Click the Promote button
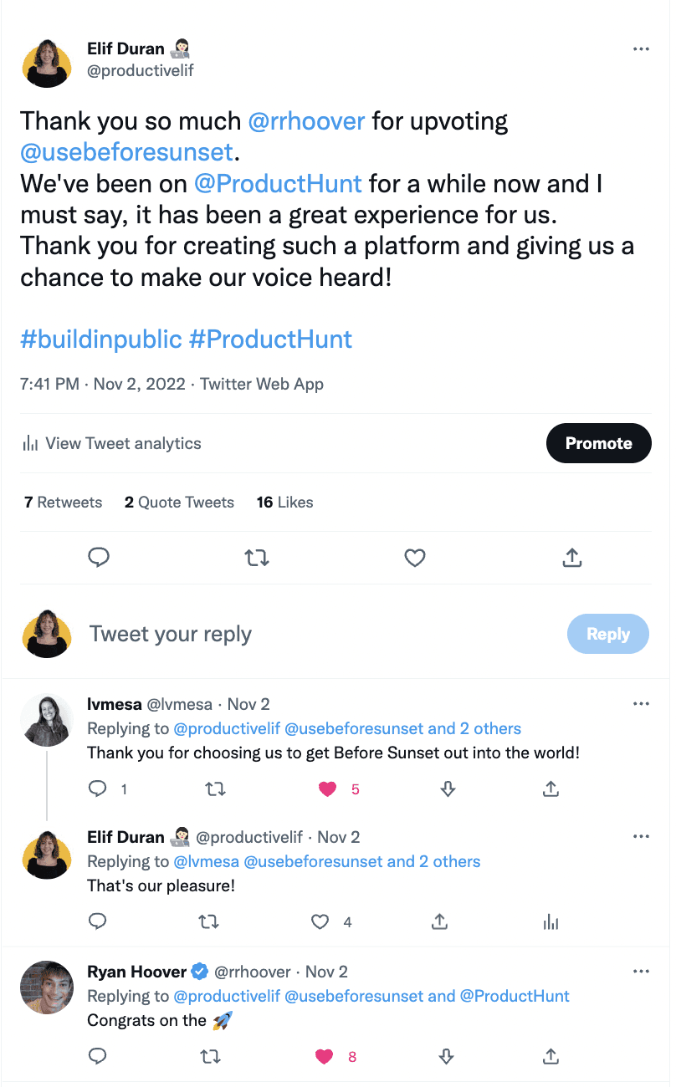The height and width of the screenshot is (1087, 676). 598,443
